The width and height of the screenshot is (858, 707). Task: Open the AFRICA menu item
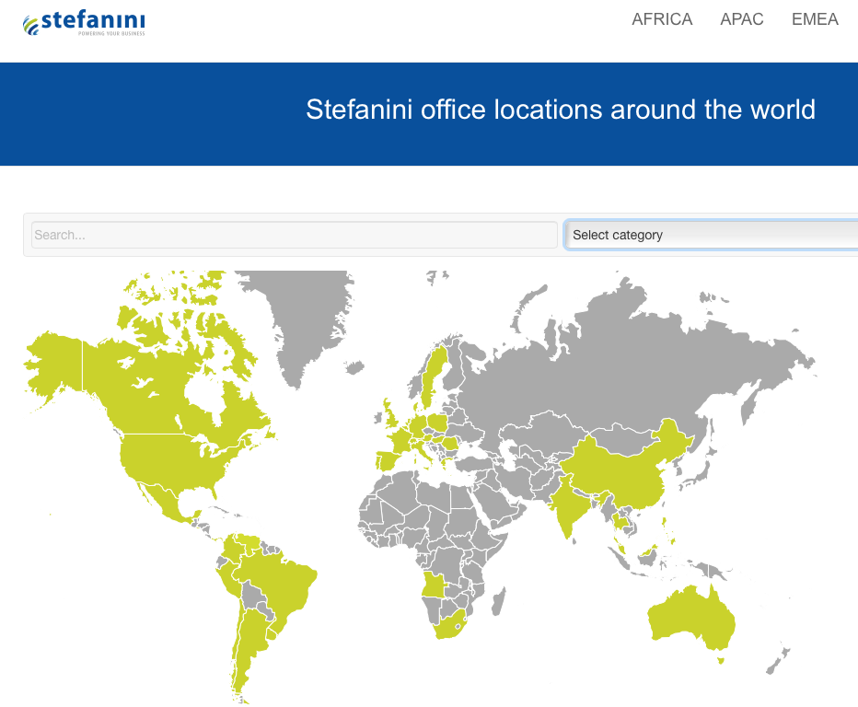662,19
